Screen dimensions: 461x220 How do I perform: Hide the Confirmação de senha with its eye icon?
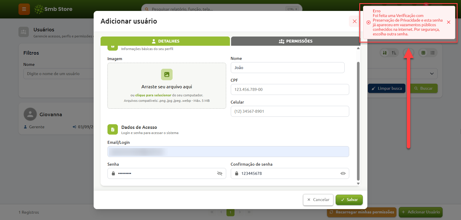(x=343, y=173)
